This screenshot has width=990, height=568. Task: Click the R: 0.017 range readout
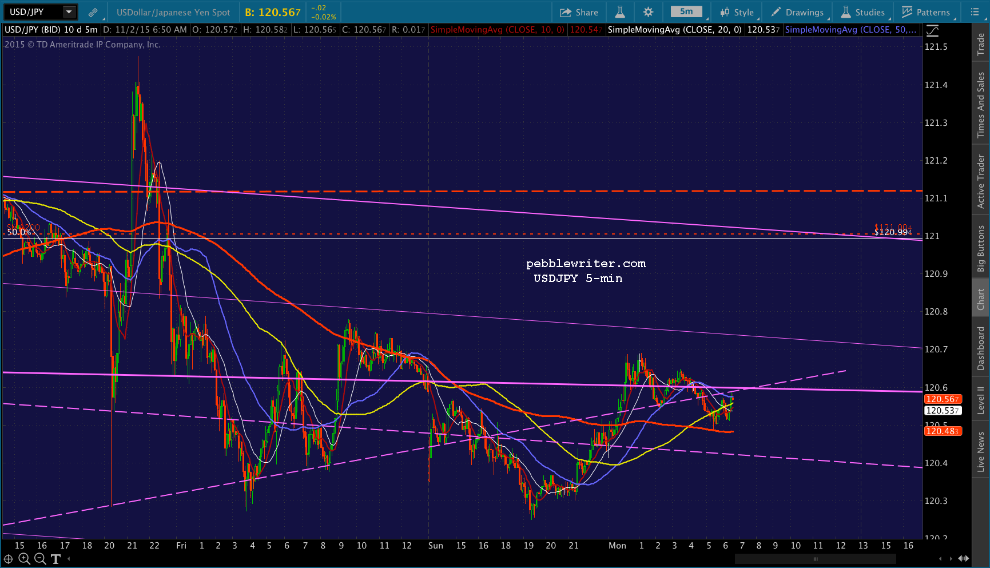click(x=408, y=30)
